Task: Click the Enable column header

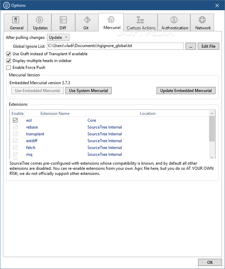Action: pos(17,114)
